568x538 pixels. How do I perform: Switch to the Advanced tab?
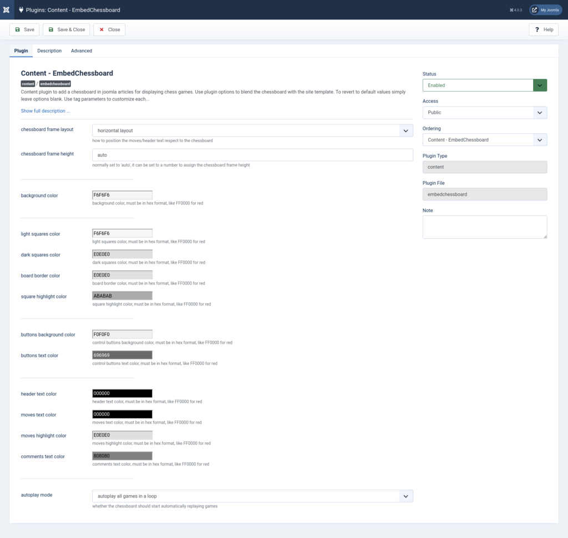[x=82, y=51]
